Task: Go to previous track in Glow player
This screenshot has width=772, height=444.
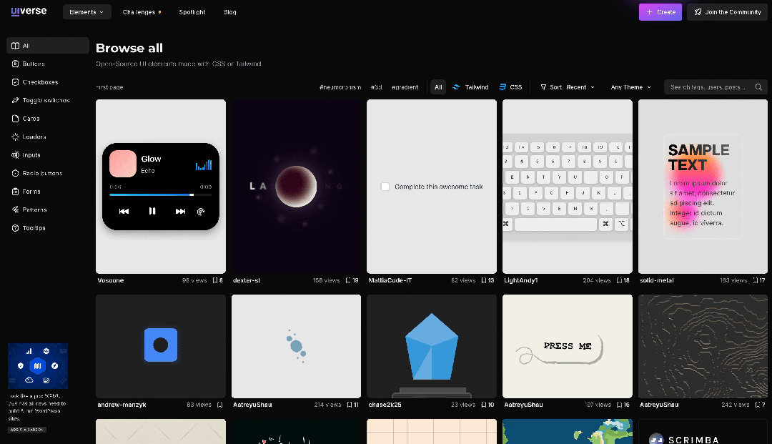Action: [x=124, y=211]
